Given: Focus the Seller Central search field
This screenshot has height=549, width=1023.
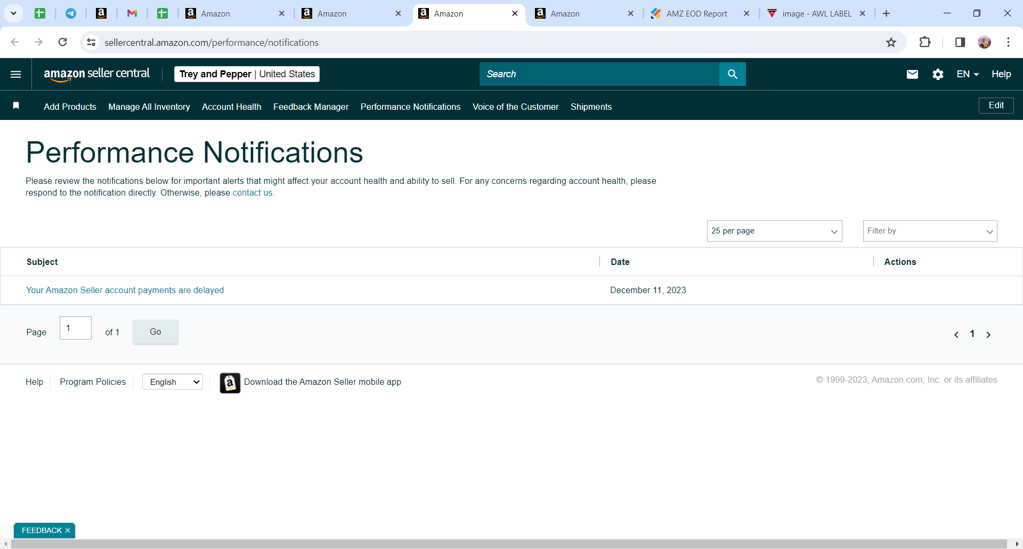Looking at the screenshot, I should (x=599, y=74).
